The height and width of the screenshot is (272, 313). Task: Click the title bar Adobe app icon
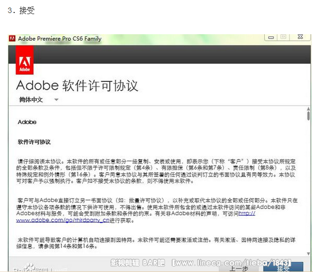12,39
